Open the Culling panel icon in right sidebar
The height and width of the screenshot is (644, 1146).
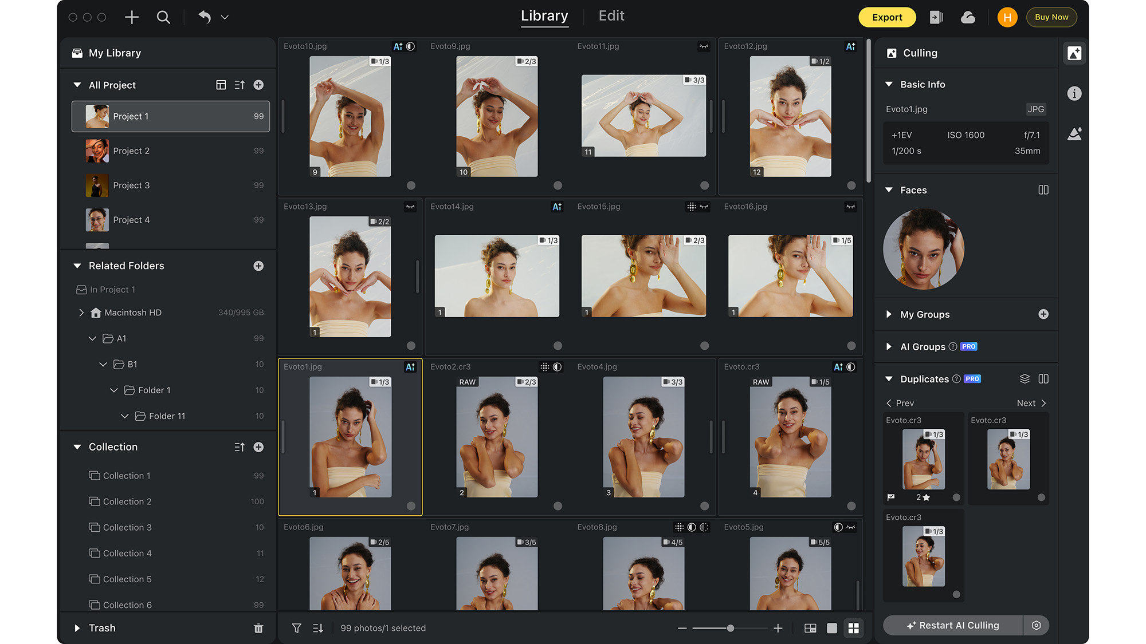tap(1074, 53)
